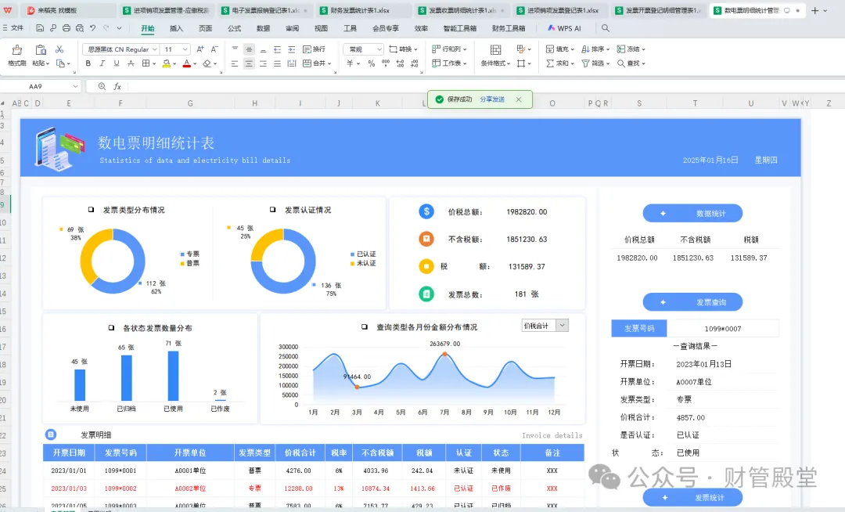Switch to the 插入 ribbon tab

click(x=176, y=28)
